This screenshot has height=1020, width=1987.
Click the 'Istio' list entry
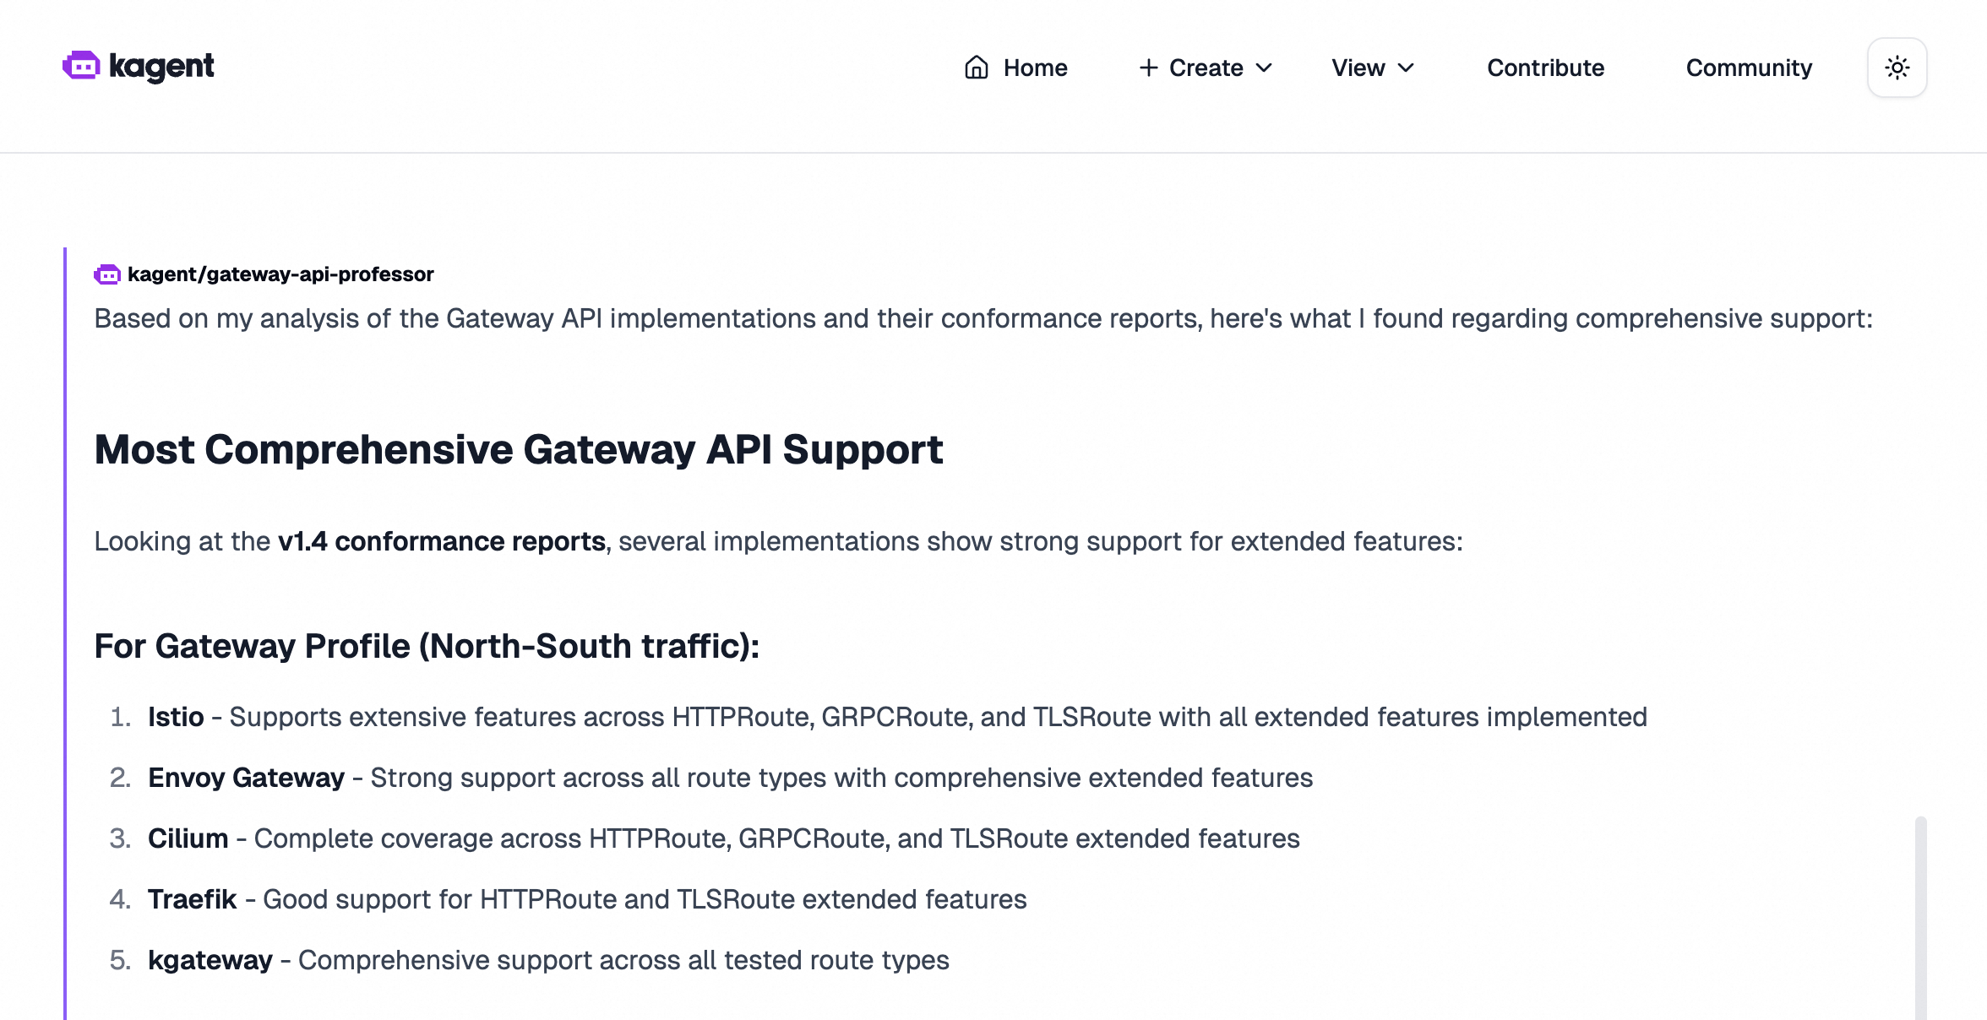click(176, 717)
